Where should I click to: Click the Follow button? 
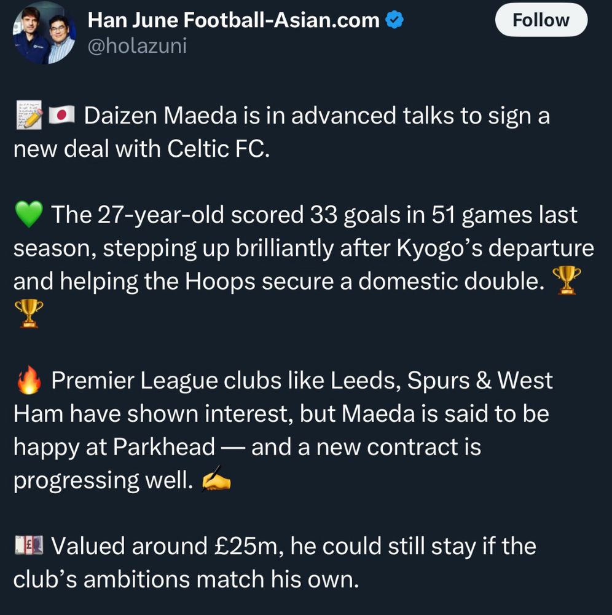541,20
